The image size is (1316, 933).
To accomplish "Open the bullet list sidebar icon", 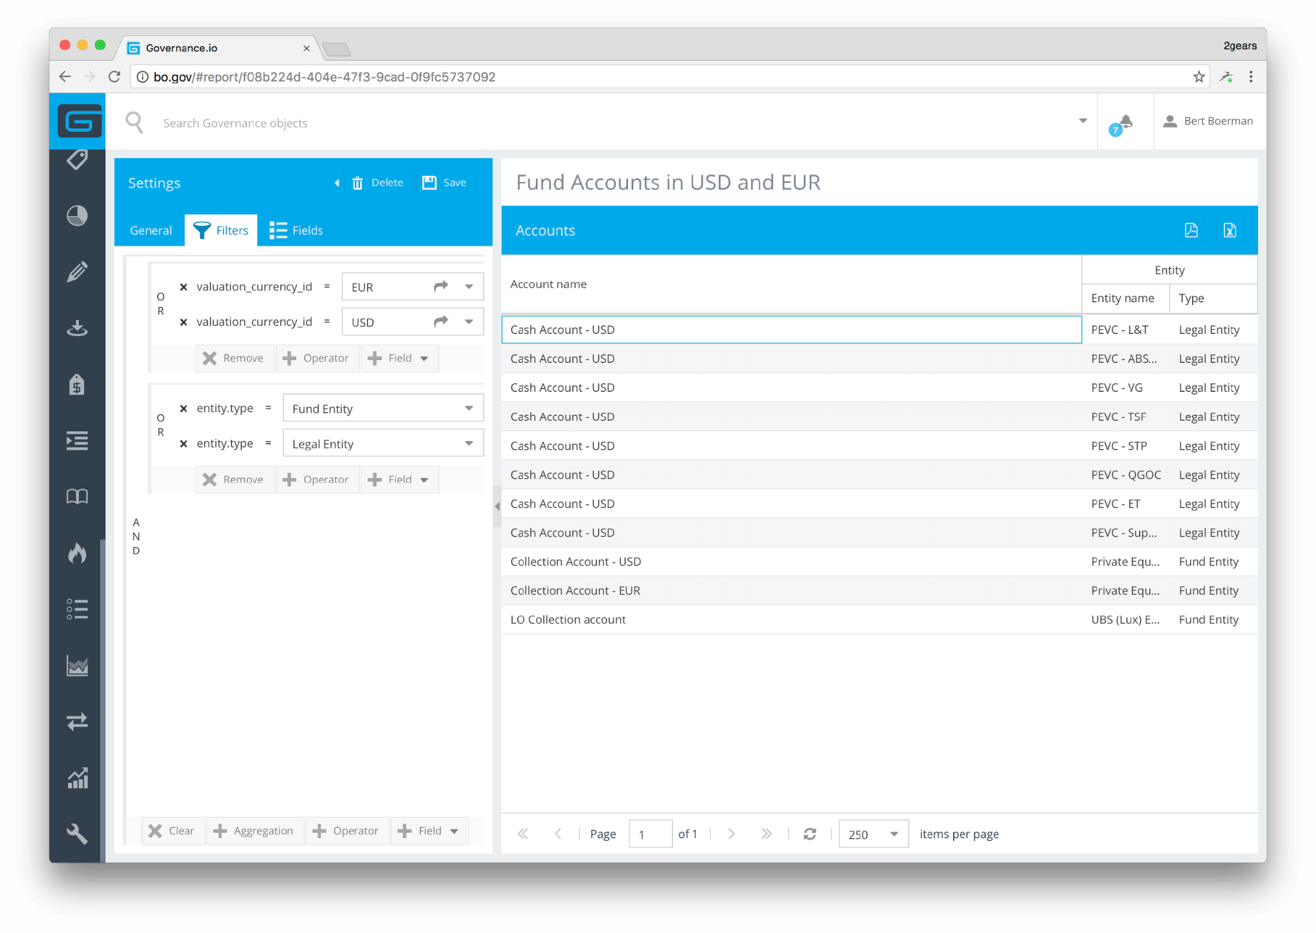I will [x=77, y=609].
